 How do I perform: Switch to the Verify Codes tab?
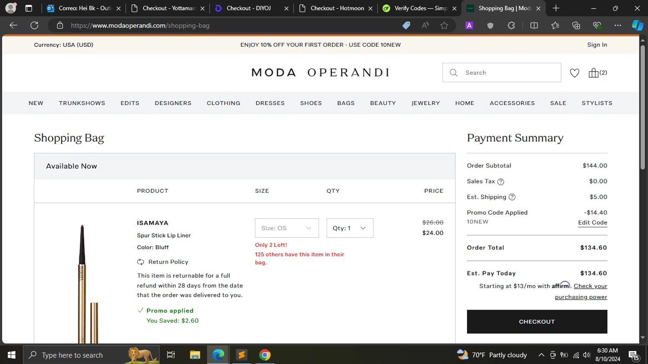point(419,8)
